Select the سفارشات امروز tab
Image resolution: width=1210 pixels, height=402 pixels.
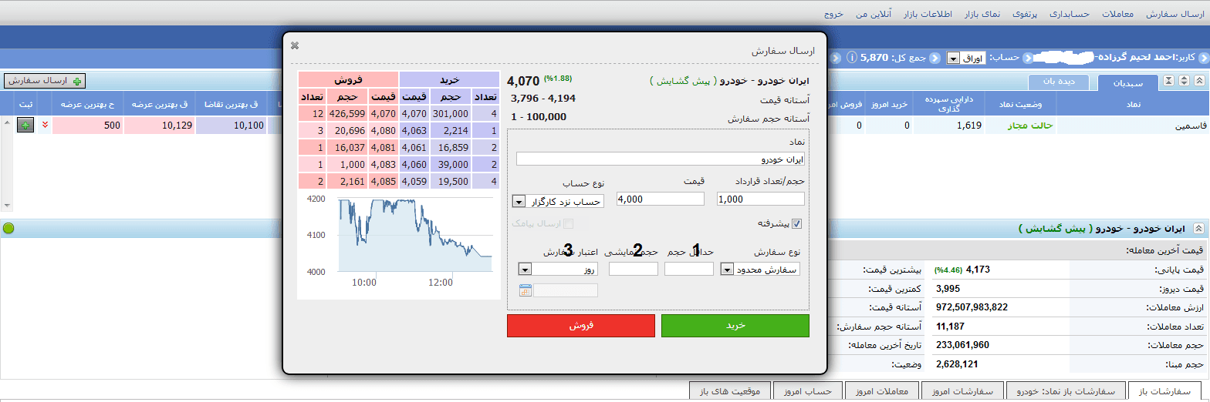(x=962, y=391)
